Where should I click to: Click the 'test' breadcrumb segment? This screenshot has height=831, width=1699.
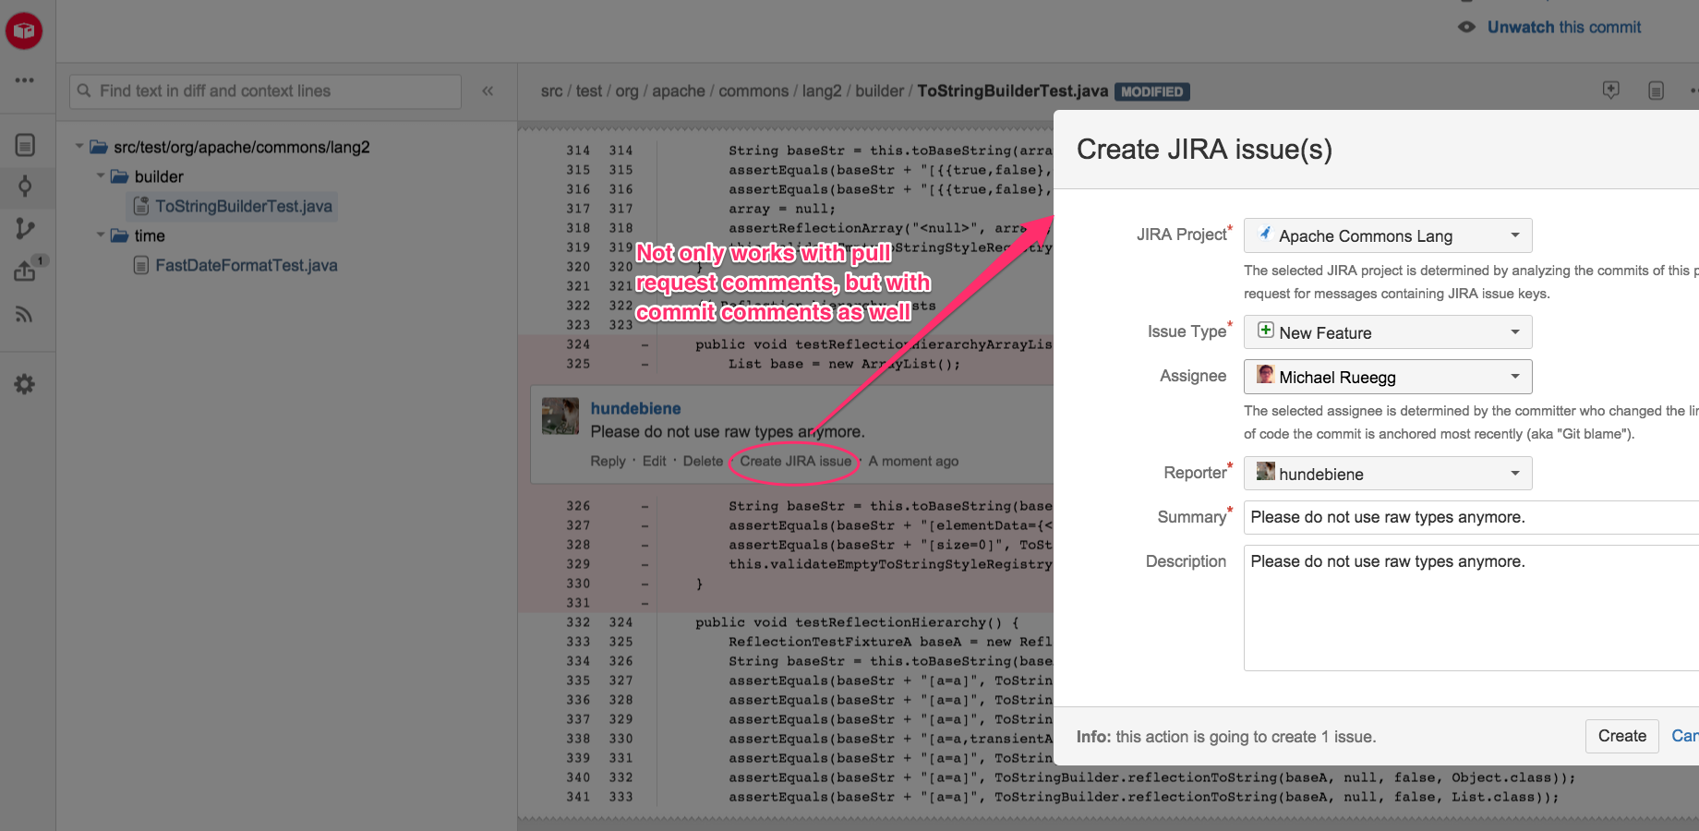[588, 90]
